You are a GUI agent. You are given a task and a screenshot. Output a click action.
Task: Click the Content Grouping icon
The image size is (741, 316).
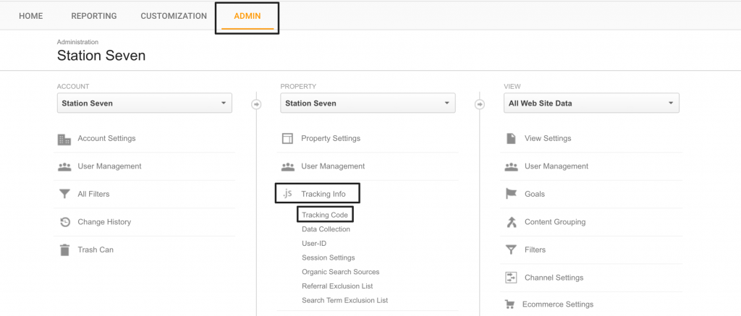coord(511,222)
